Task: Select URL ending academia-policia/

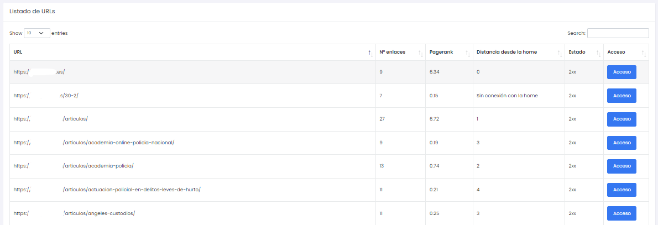Action: (74, 166)
